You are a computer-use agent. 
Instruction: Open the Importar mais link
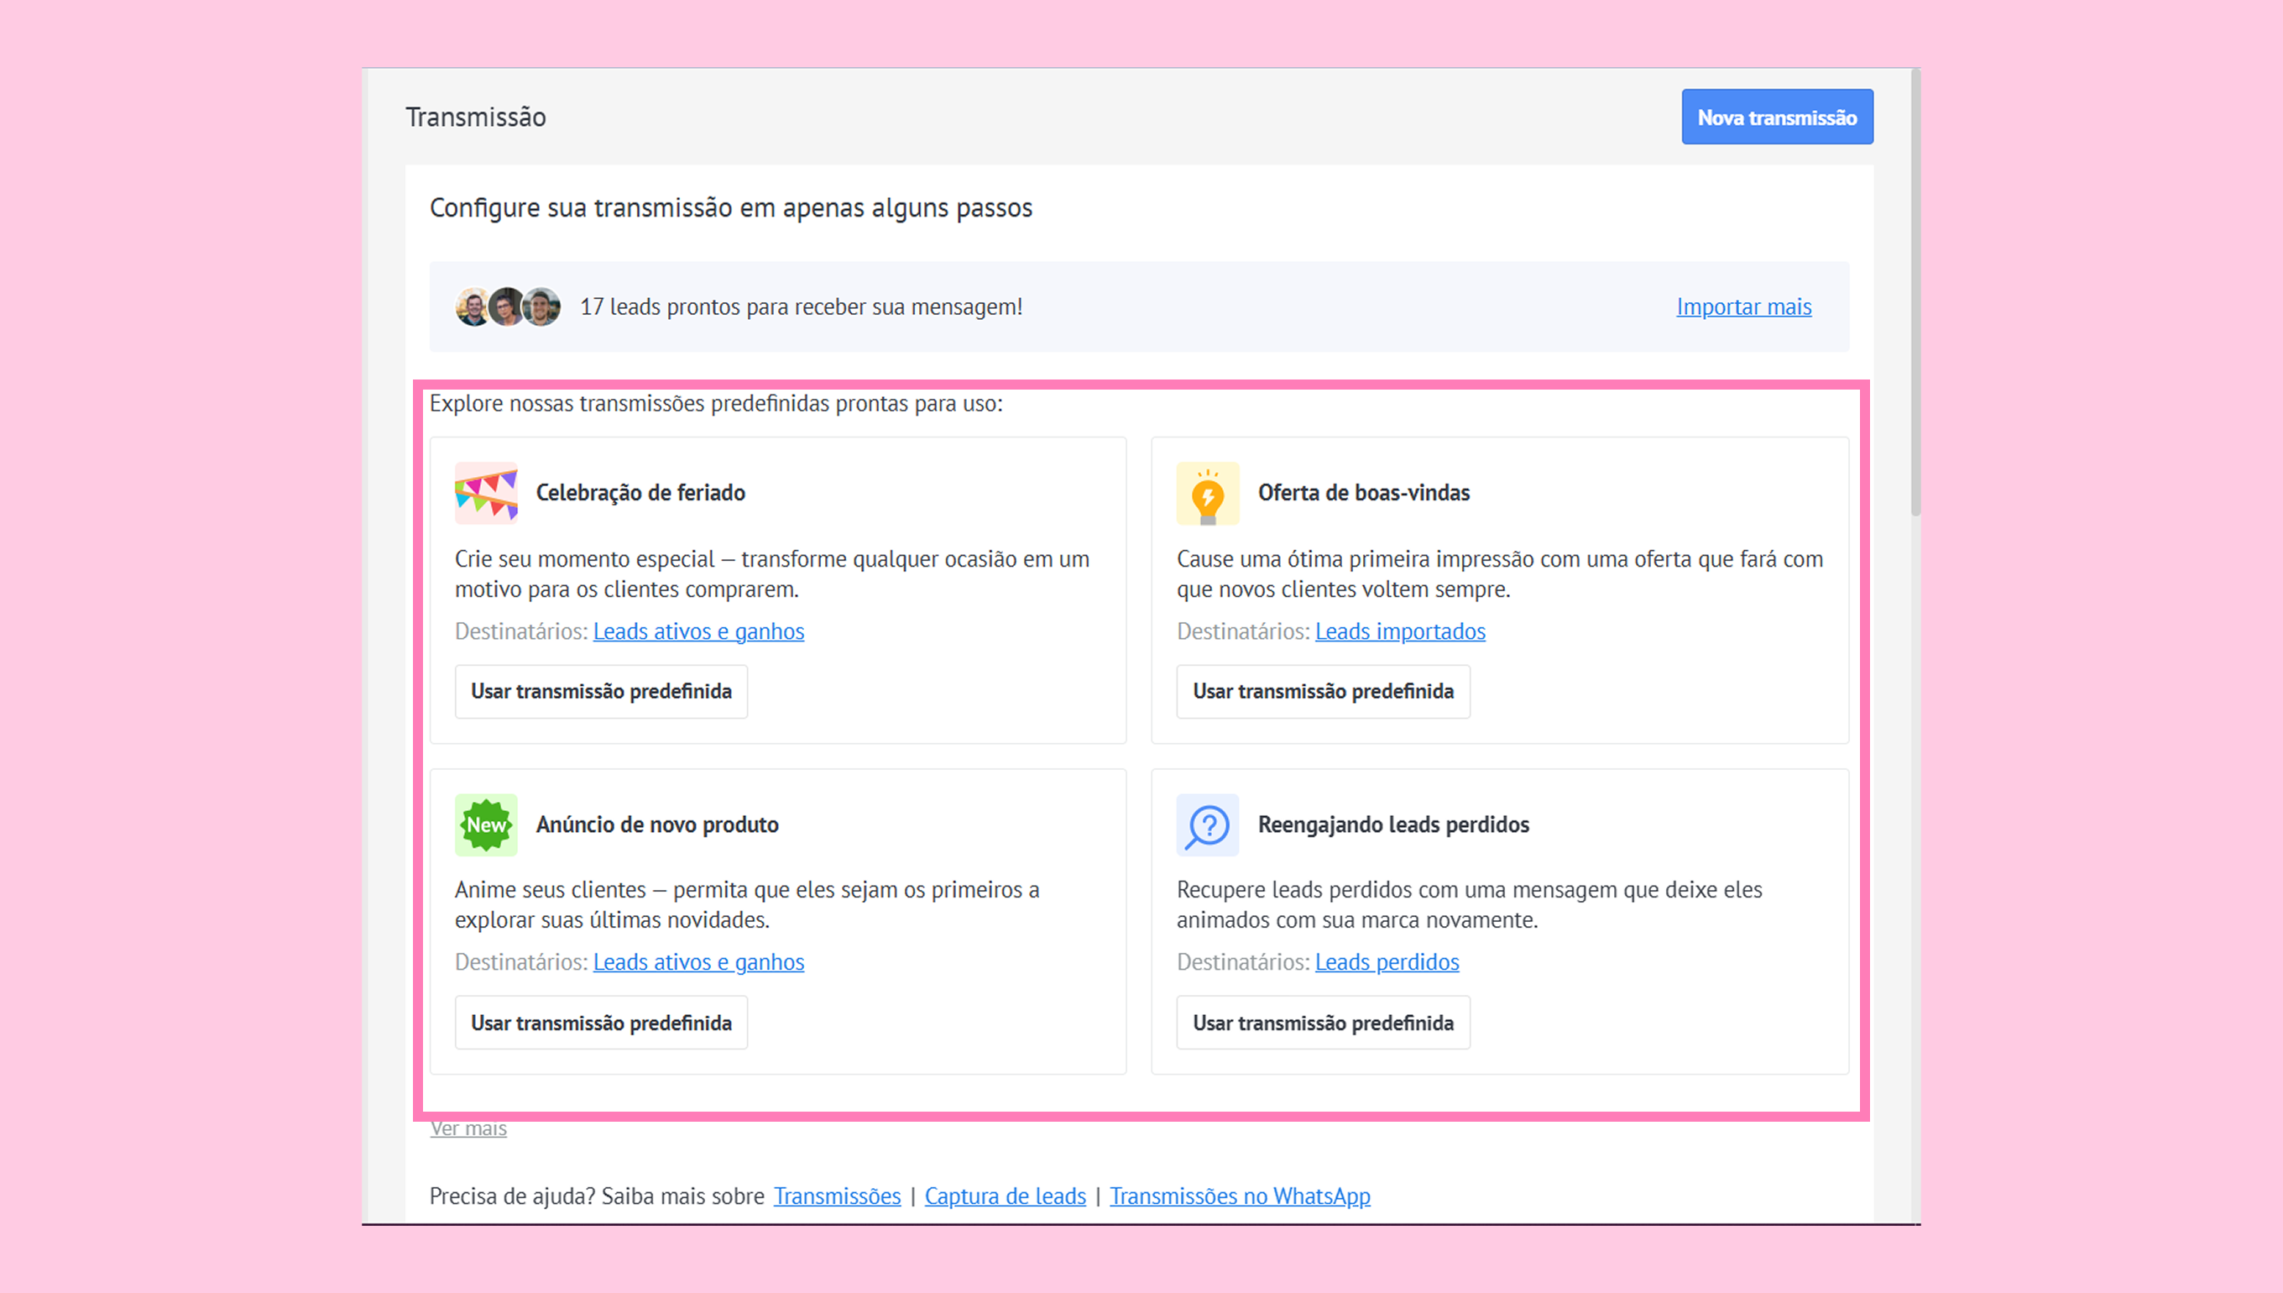1743,306
